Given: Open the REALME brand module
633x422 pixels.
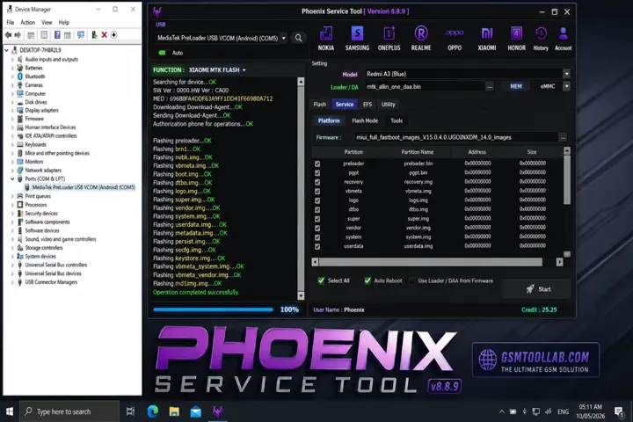Looking at the screenshot, I should coord(421,39).
